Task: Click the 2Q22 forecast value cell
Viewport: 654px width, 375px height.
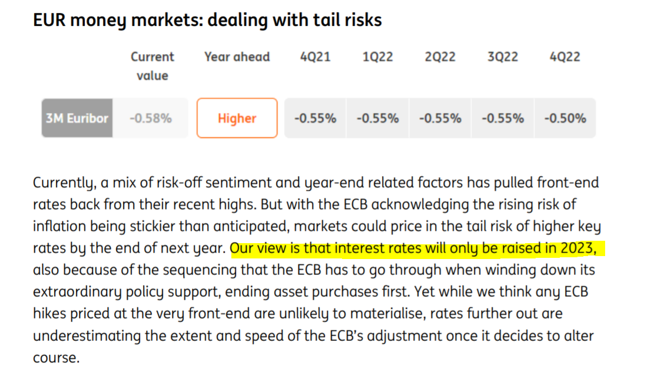Action: pos(440,118)
